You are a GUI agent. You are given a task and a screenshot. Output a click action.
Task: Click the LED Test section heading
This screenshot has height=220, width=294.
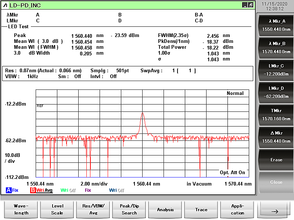18,26
